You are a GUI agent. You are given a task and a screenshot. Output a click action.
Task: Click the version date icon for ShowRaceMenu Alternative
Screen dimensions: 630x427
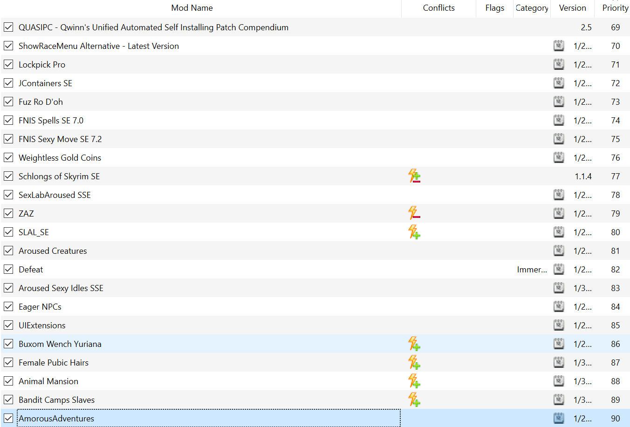[559, 46]
